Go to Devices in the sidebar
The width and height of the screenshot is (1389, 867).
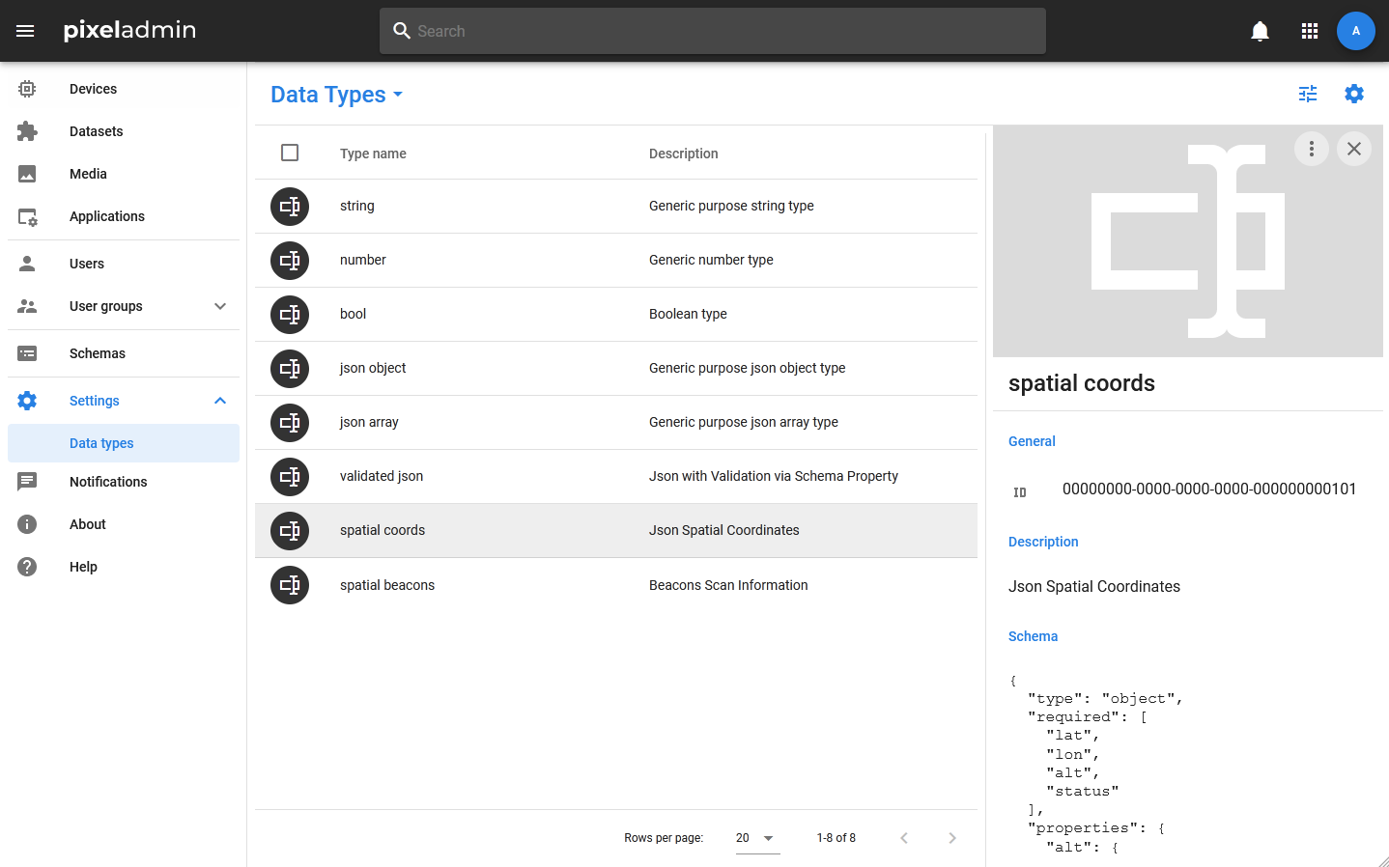(x=93, y=89)
